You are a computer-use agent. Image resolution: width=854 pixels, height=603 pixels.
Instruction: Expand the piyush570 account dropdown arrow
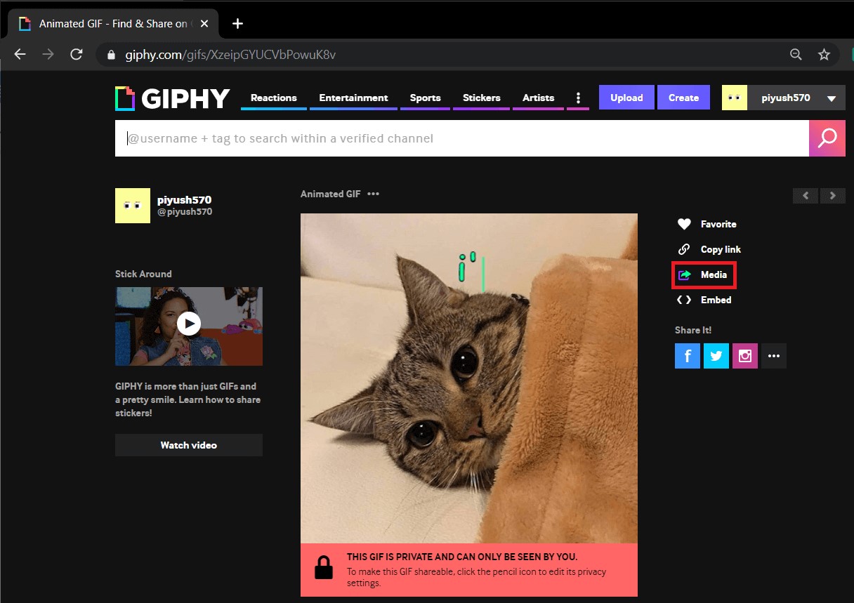(832, 98)
